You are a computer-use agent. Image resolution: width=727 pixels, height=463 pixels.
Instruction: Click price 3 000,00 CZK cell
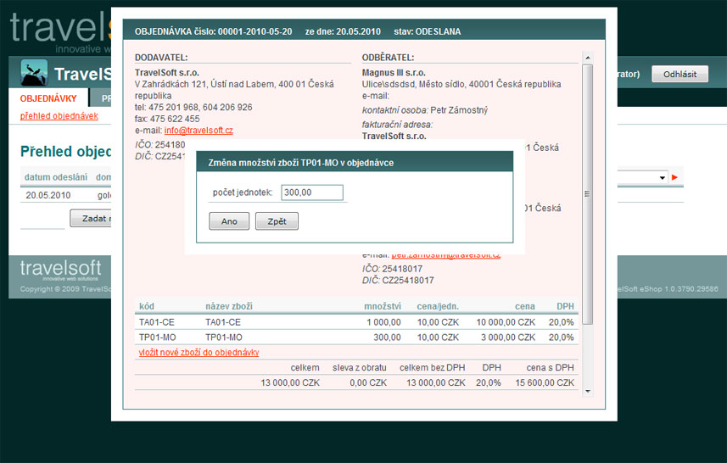508,337
